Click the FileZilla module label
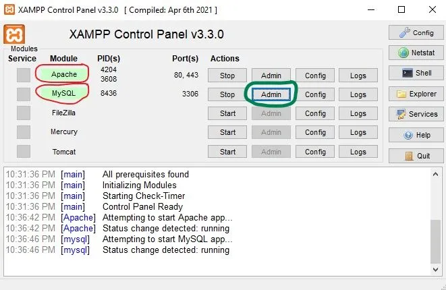This screenshot has width=446, height=290. (x=63, y=113)
